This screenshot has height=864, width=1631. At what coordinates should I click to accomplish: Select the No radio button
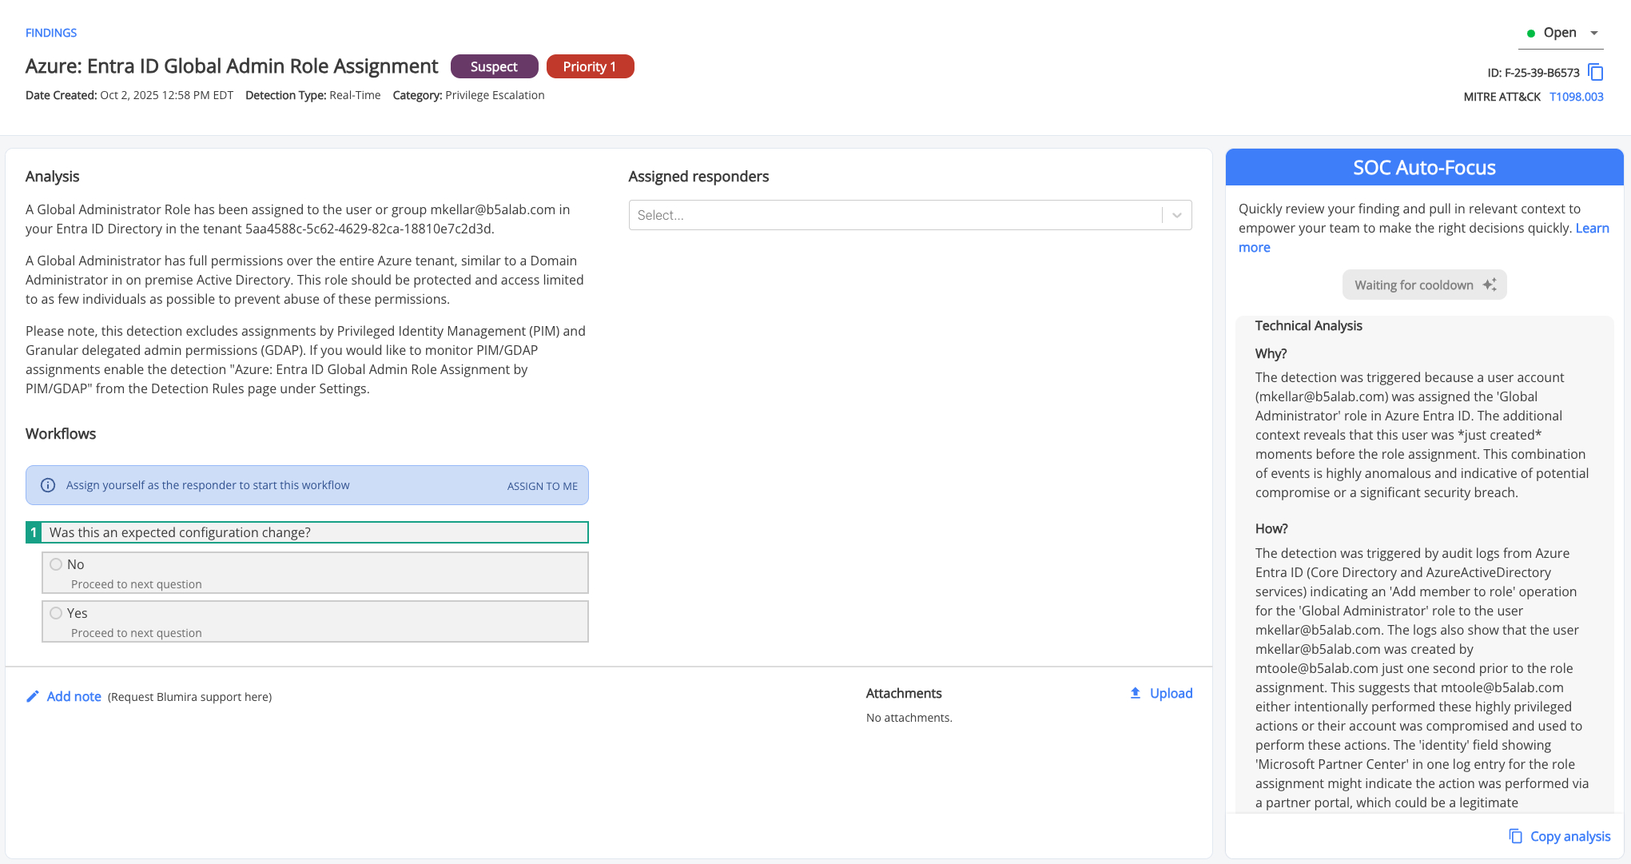56,564
